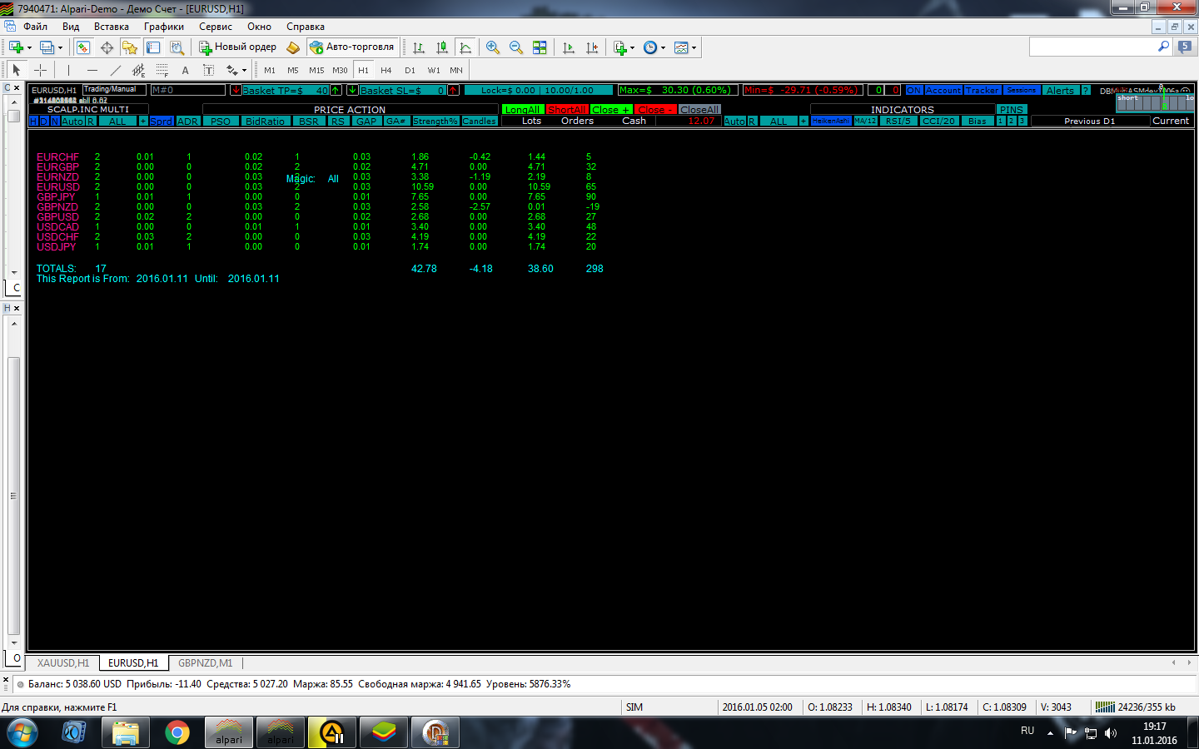Enable chart shift icon
This screenshot has width=1199, height=749.
[592, 47]
